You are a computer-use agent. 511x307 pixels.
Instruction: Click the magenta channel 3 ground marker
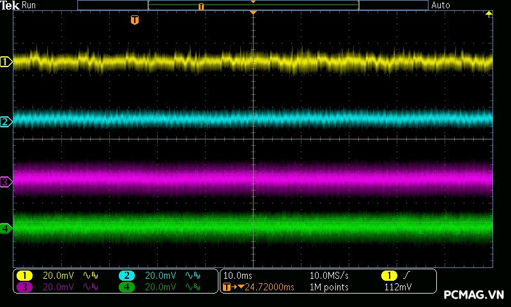(6, 182)
